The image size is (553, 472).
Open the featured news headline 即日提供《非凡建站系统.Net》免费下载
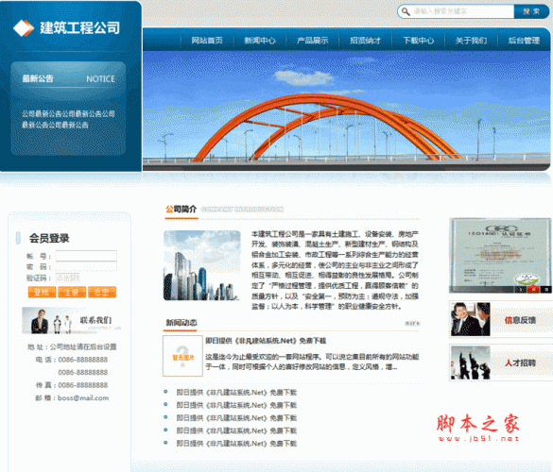click(266, 341)
